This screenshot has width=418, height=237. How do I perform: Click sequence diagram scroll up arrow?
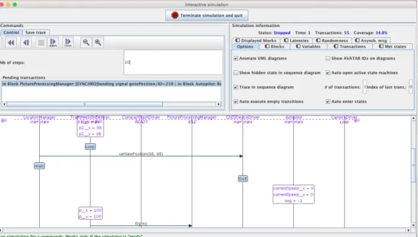[x=413, y=118]
